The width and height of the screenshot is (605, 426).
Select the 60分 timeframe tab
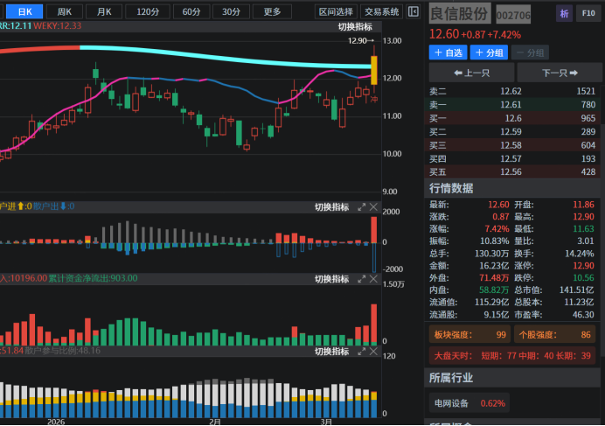point(191,11)
